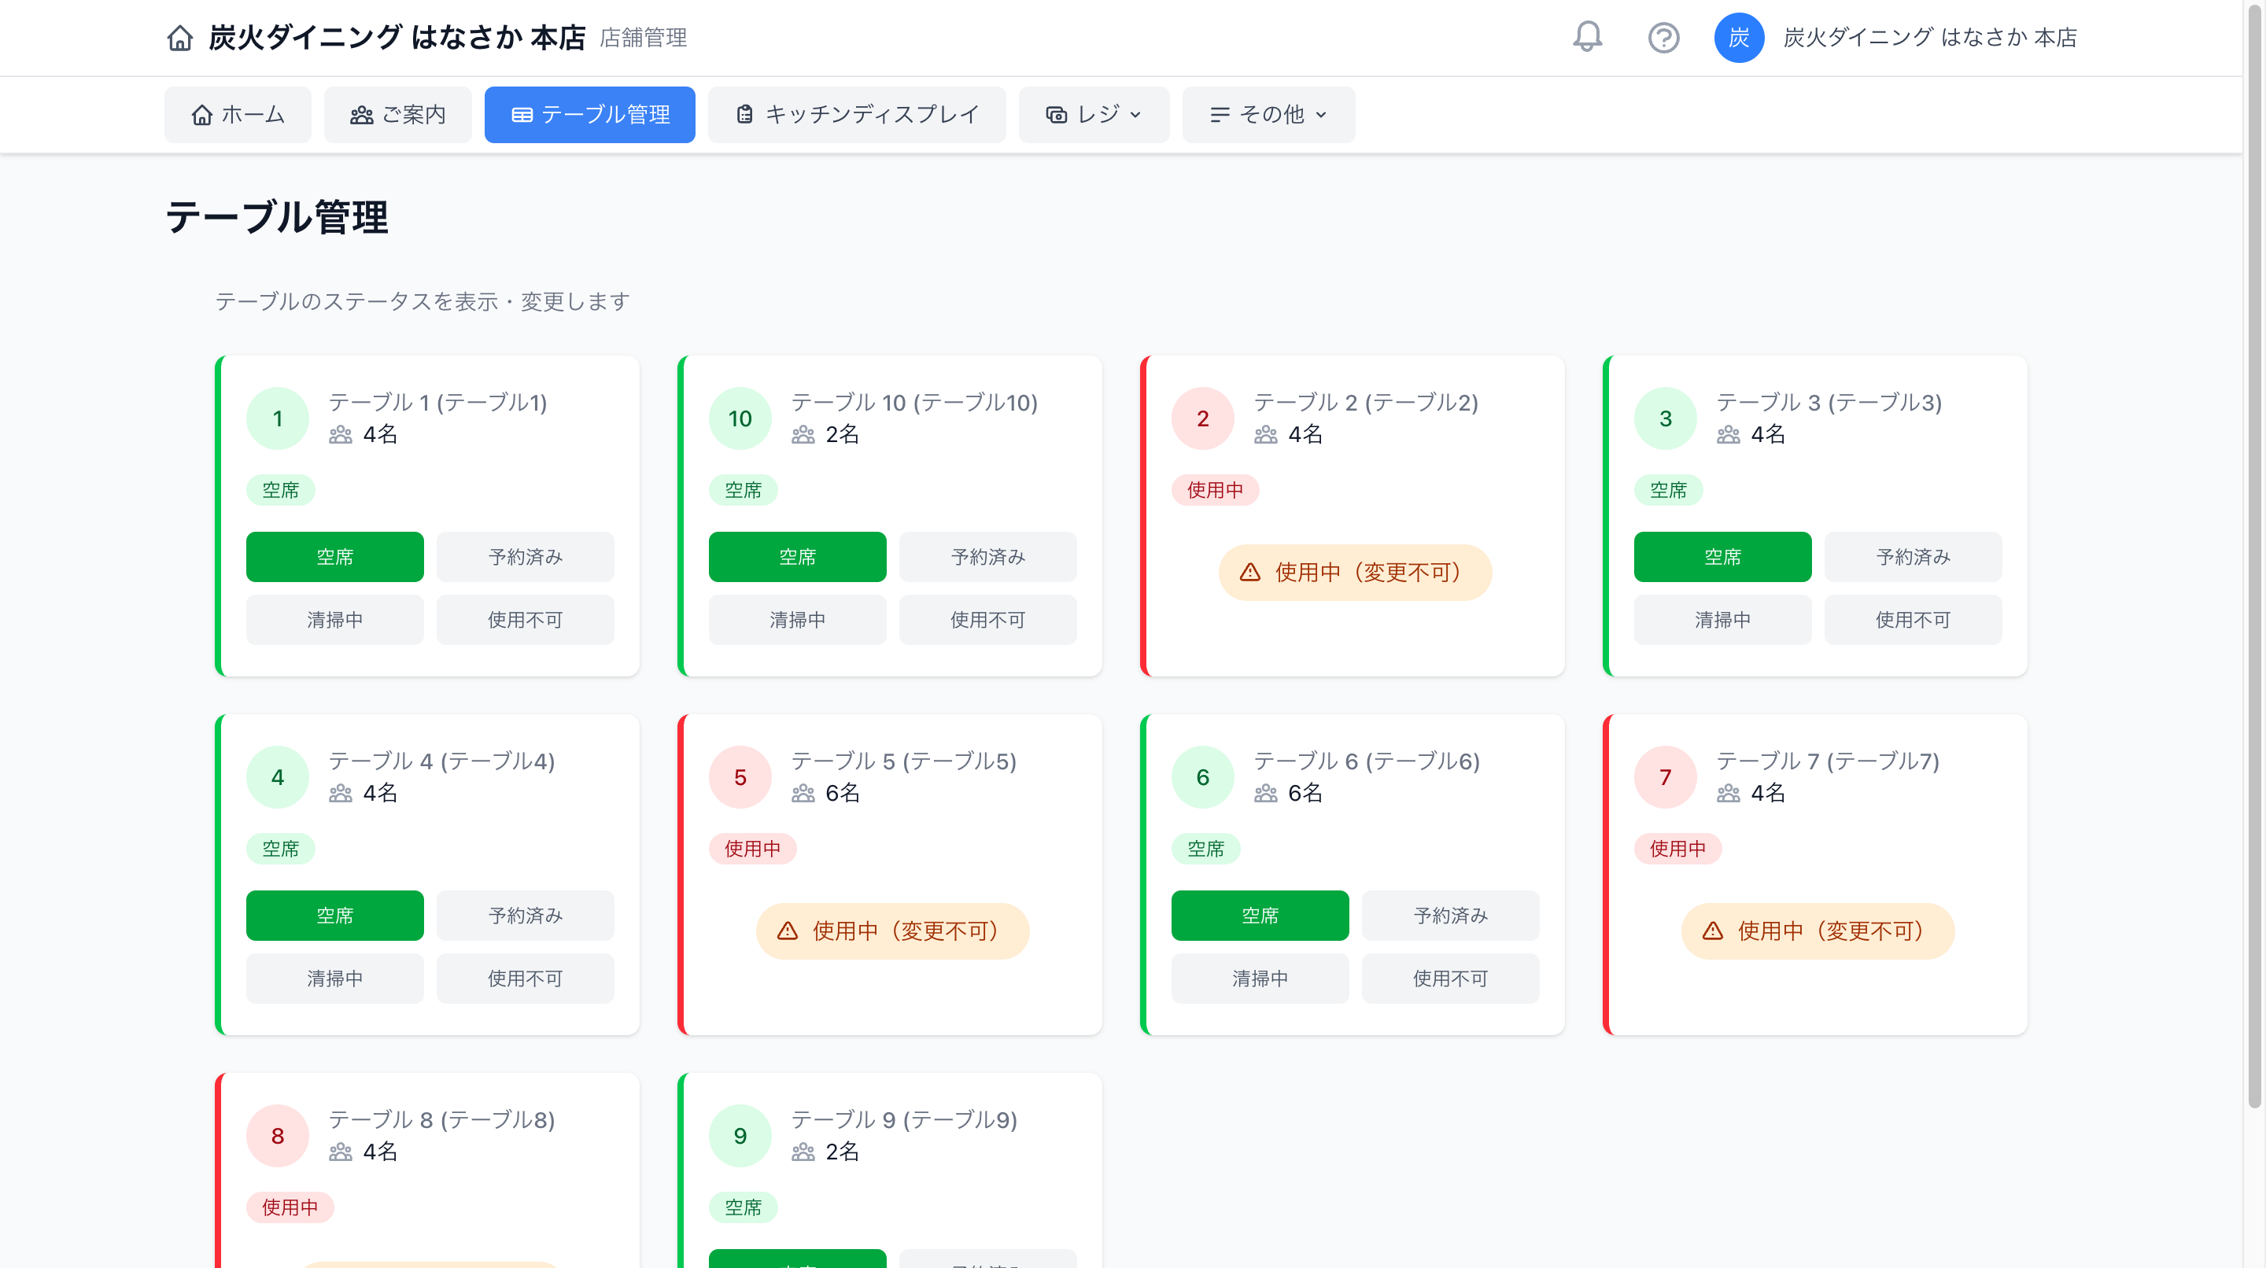Click 使用中（変更不可）notice on Table 5
Screen dimensions: 2266x1268
coord(892,931)
